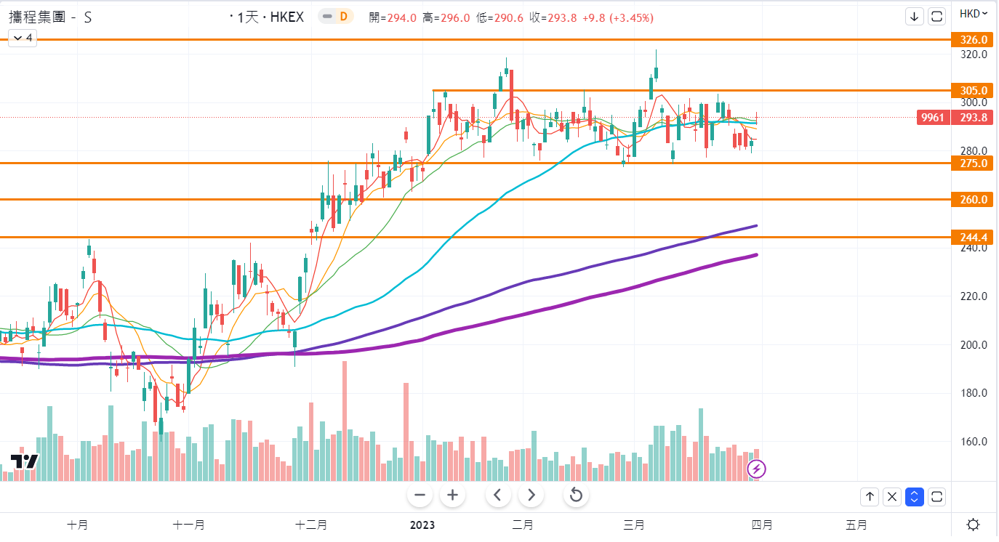The height and width of the screenshot is (542, 999).
Task: Click the down arrow pane button
Action: 914,16
